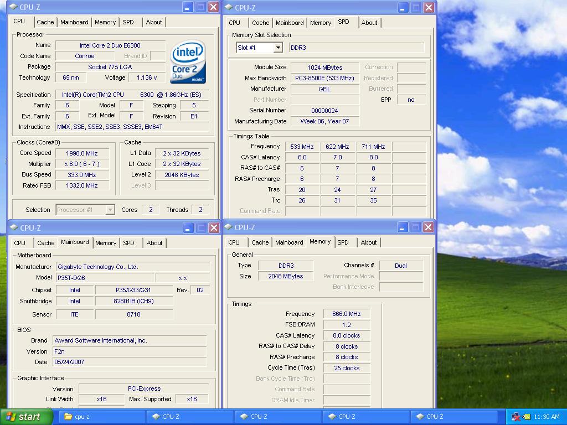Screen dimensions: 567x425
Task: Open the Windows Start menu
Action: click(x=26, y=417)
